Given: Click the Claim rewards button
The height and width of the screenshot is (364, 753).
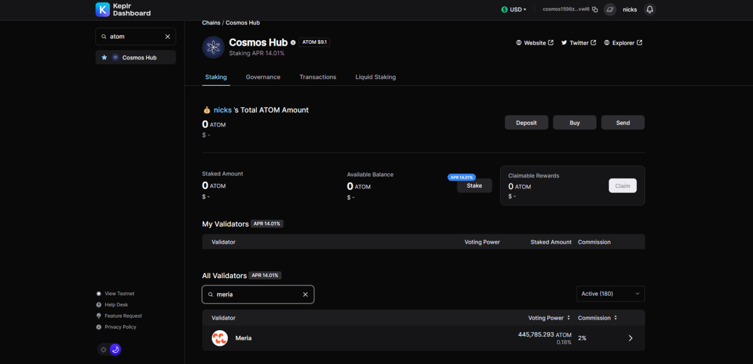Looking at the screenshot, I should 622,186.
